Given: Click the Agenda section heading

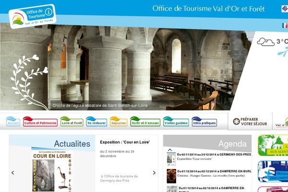Looking at the screenshot, I should (x=232, y=144).
